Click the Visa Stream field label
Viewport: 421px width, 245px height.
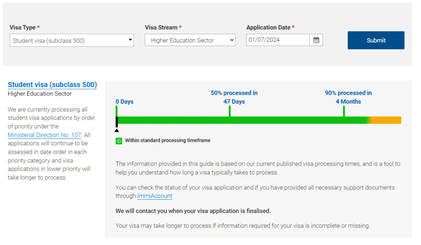click(x=161, y=28)
